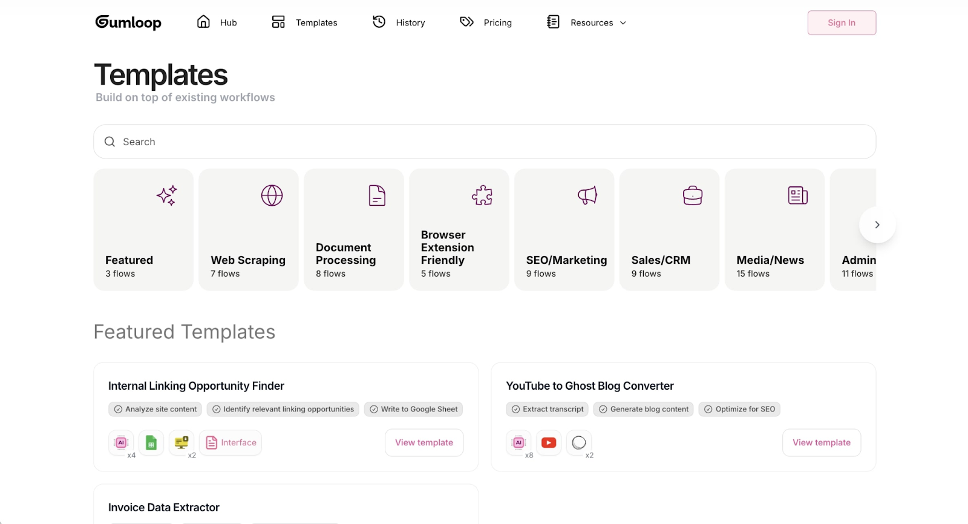
Task: Click the Media/News newspaper icon
Action: point(798,195)
